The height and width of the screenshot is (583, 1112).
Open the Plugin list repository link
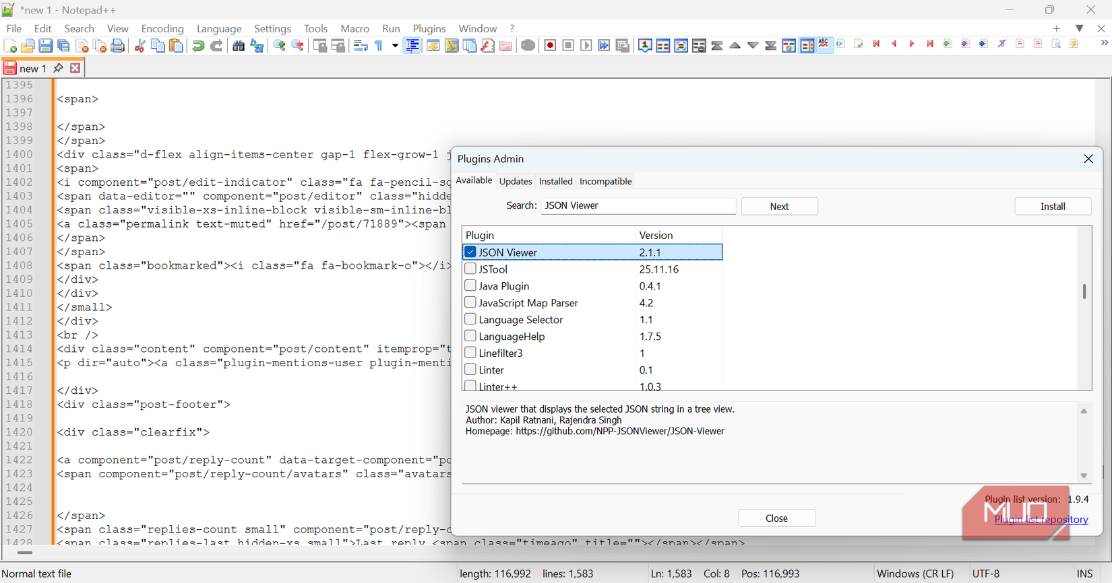tap(1041, 519)
